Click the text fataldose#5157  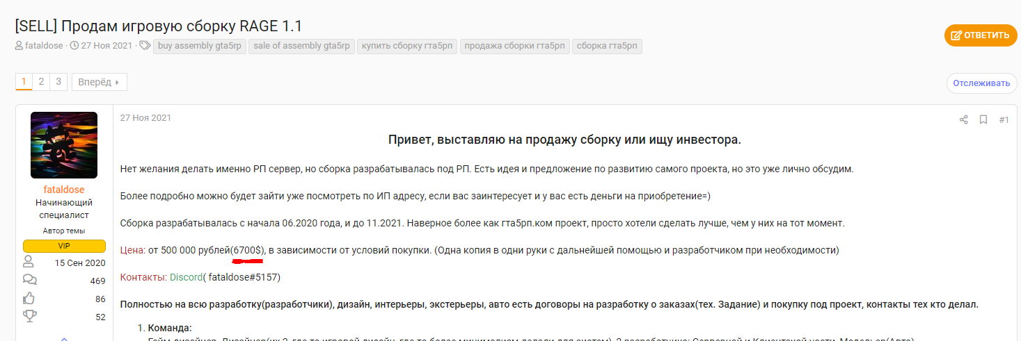coord(244,277)
